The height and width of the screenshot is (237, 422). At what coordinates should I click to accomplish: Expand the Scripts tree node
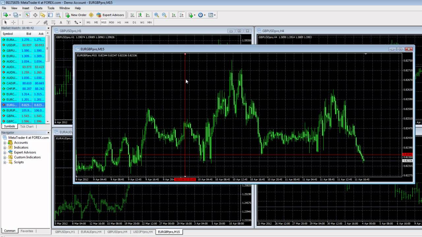point(5,162)
